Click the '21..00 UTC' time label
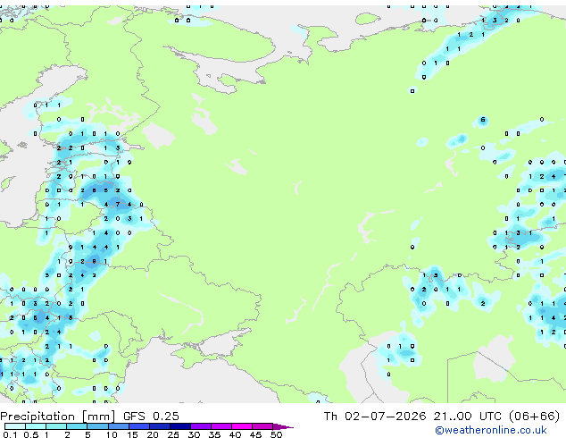Image resolution: width=566 pixels, height=438 pixels. tap(468, 417)
